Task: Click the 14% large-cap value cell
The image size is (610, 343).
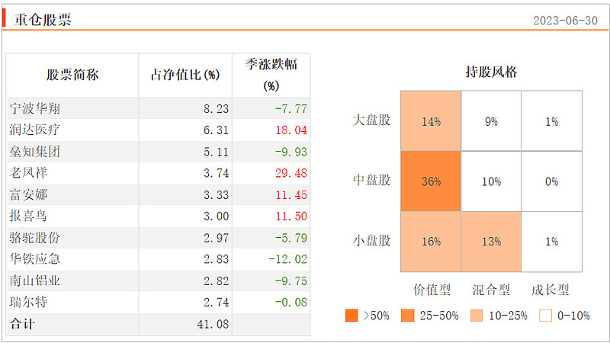Action: tap(431, 121)
